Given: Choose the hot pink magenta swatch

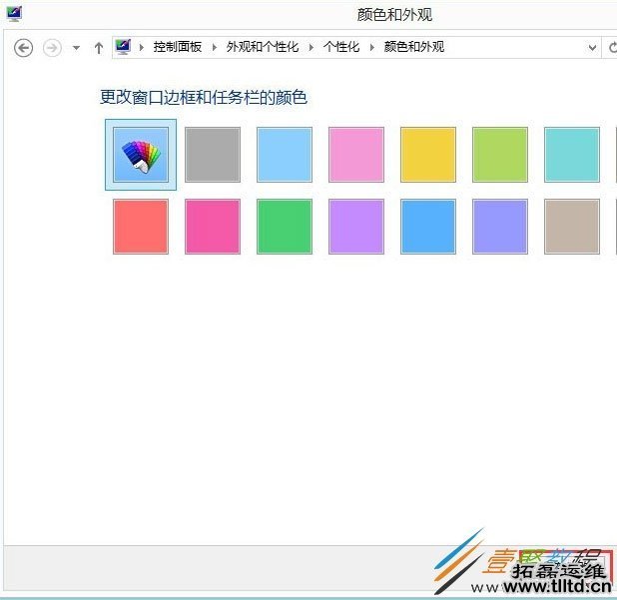Looking at the screenshot, I should coord(213,227).
